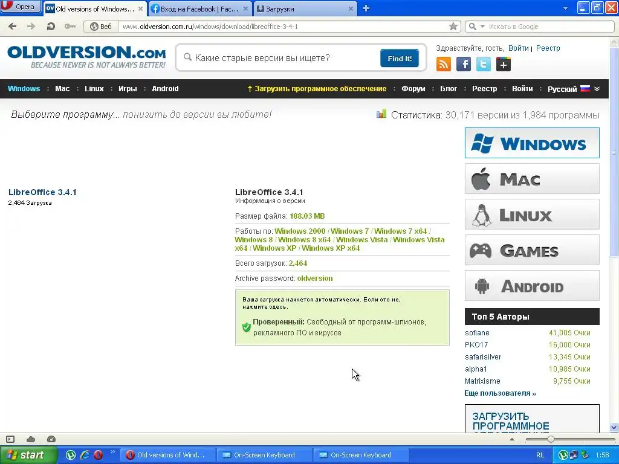Click LibreOffice 3.4.1 link on left
Screen dimensions: 619x464
pyautogui.click(x=42, y=192)
